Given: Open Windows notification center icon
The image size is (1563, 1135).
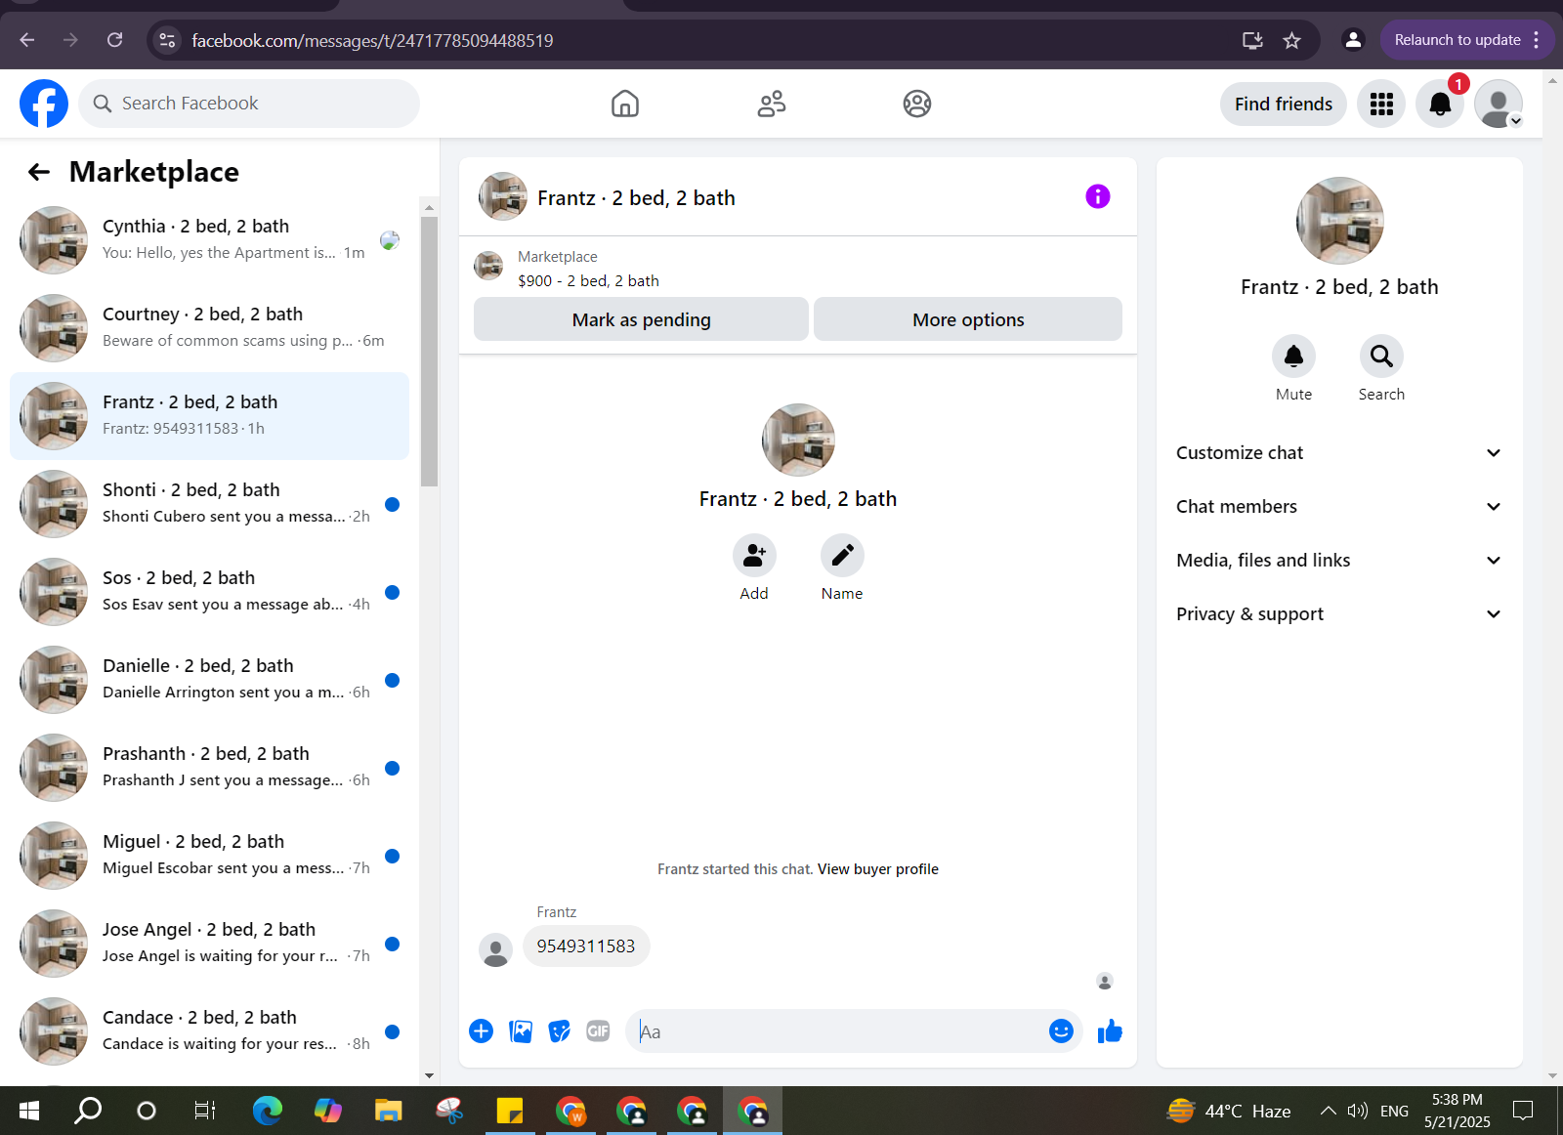Looking at the screenshot, I should pyautogui.click(x=1523, y=1111).
